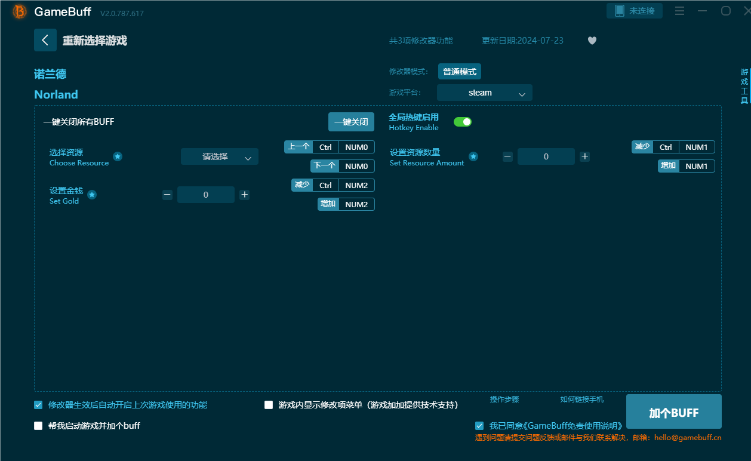
Task: Decrease Set Resource Amount with minus
Action: (x=507, y=156)
